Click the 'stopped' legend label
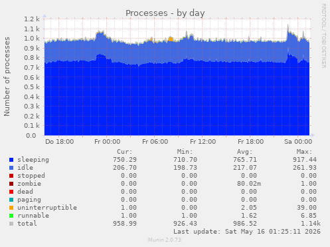Viewport: 330px width, 247px height. pyautogui.click(x=31, y=176)
